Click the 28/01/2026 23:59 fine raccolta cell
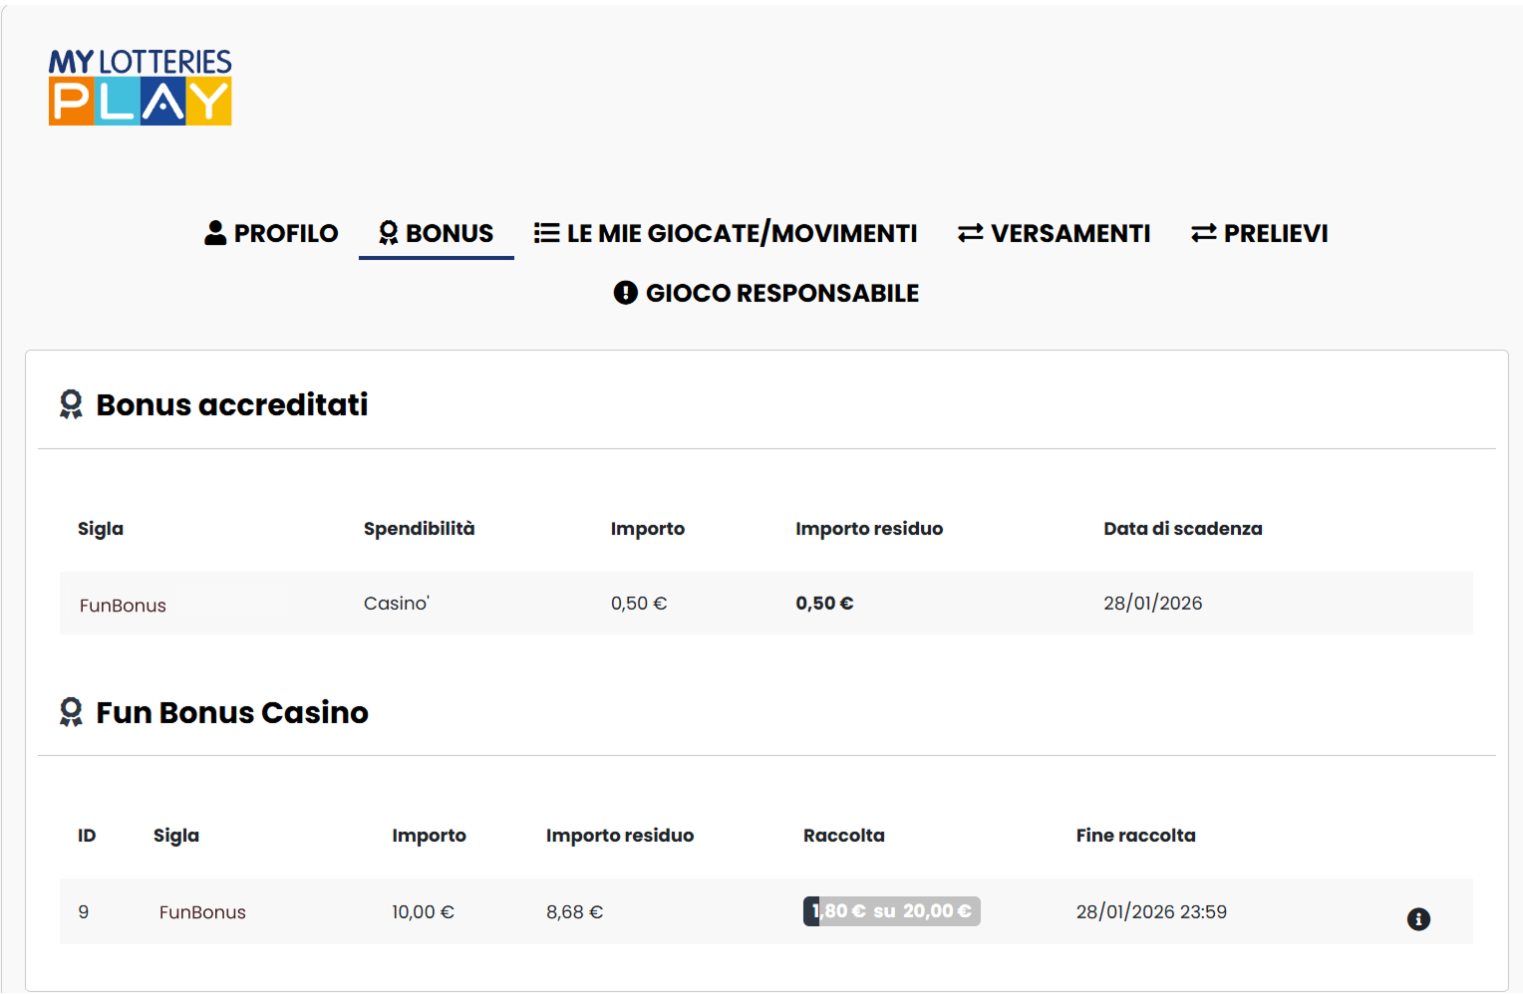 point(1151,911)
